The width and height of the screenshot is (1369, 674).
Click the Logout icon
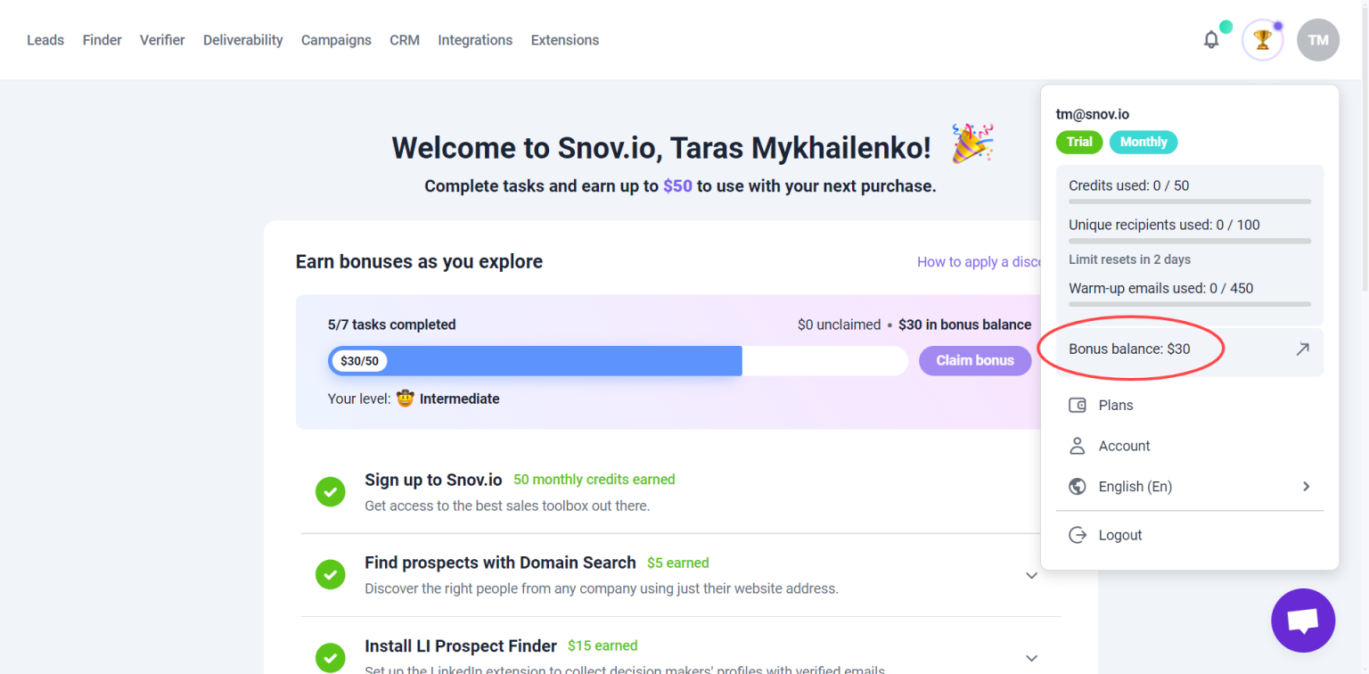tap(1078, 535)
